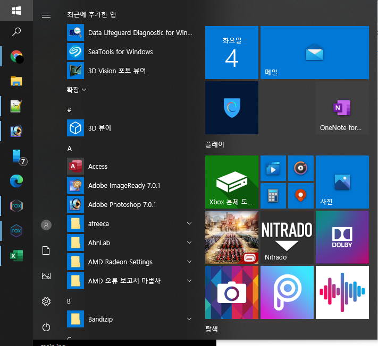
Task: Click the Windows Start button
Action: (16, 11)
